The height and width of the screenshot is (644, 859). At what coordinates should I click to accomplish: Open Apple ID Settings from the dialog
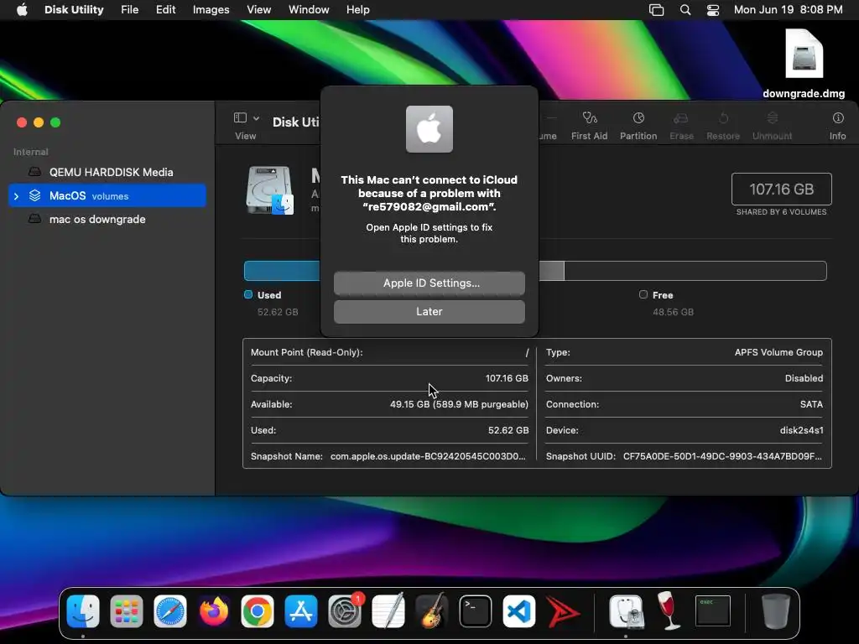point(429,283)
